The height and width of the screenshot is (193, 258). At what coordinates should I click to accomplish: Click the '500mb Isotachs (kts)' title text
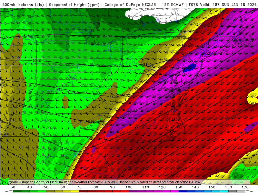tap(23, 5)
